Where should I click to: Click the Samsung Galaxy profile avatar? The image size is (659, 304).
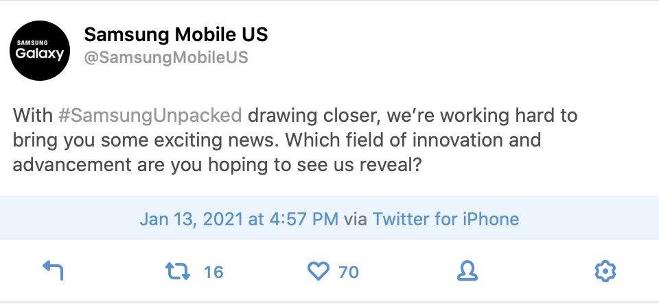coord(40,50)
